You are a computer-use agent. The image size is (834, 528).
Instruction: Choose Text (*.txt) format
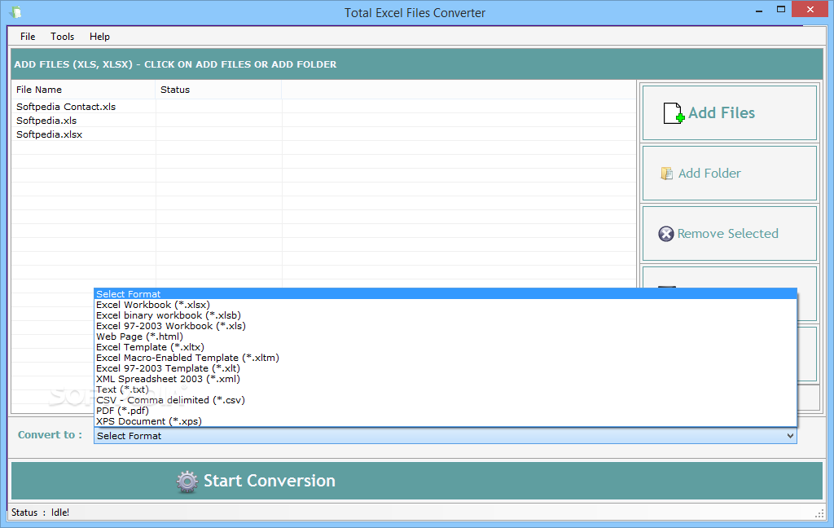pos(446,390)
